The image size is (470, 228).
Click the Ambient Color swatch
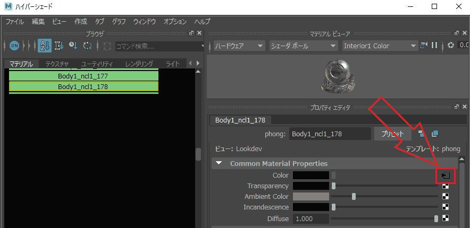coord(311,196)
